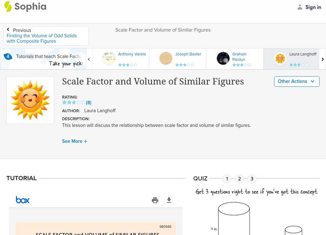This screenshot has width=326, height=235.
Task: Open the Other Actions dropdown
Action: (296, 81)
